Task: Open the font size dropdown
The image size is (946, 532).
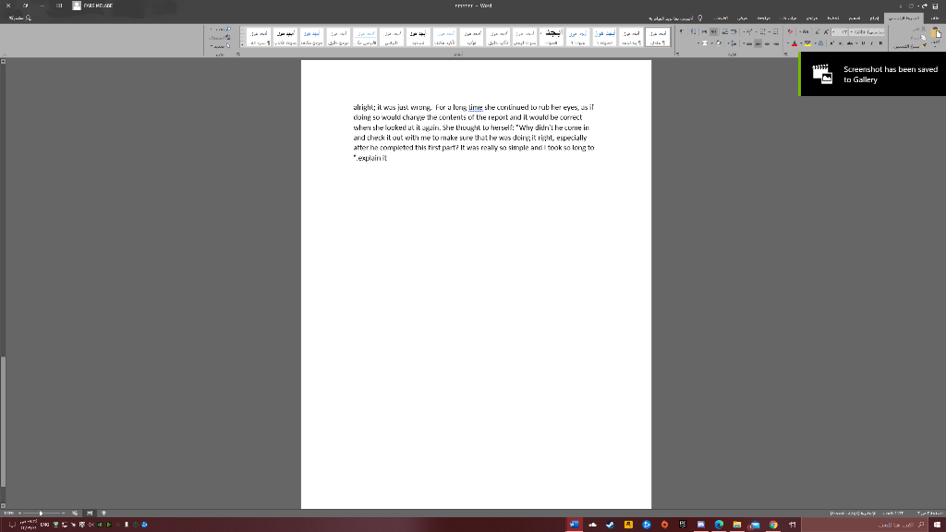Action: point(834,32)
